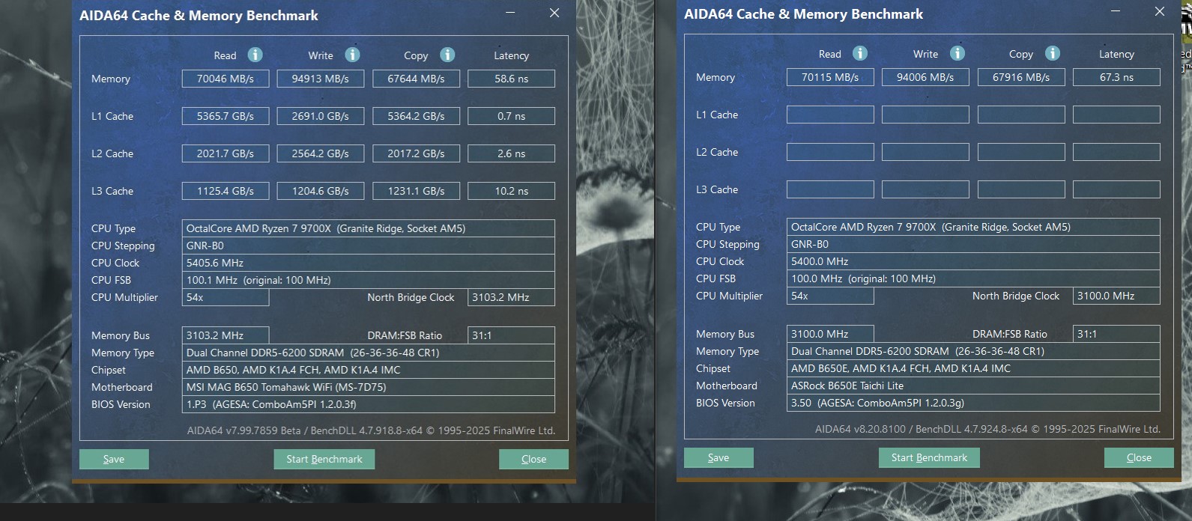Select L1 Cache Copy 5364.2 GB/s
This screenshot has height=521, width=1192.
(x=416, y=116)
